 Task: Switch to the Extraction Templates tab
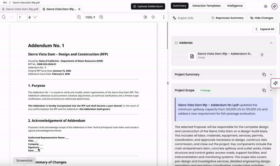tap(206, 6)
